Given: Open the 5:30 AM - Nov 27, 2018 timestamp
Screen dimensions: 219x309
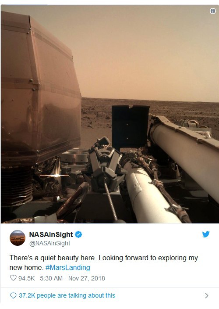Looking at the screenshot, I should point(72,278).
